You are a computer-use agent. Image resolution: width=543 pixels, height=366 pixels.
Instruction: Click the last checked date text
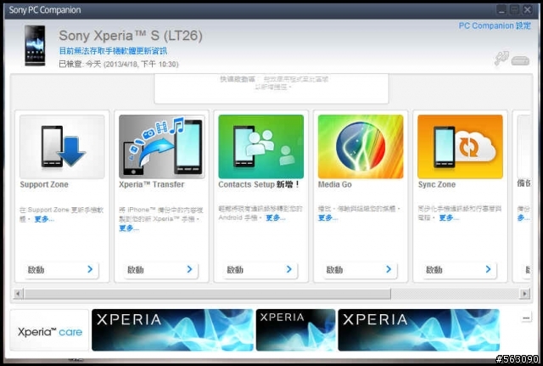(119, 65)
